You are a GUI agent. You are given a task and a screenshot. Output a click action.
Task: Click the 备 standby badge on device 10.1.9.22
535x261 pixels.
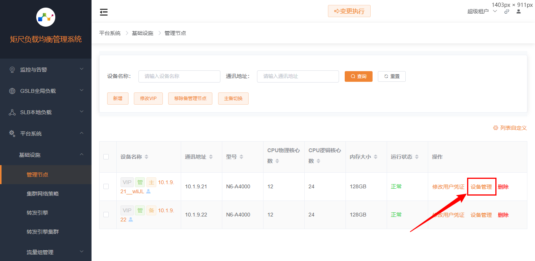(x=151, y=210)
